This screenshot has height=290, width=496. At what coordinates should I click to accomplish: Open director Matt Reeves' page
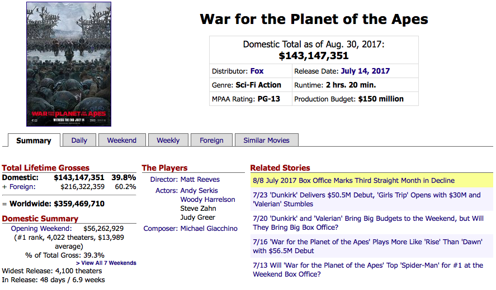pyautogui.click(x=200, y=180)
